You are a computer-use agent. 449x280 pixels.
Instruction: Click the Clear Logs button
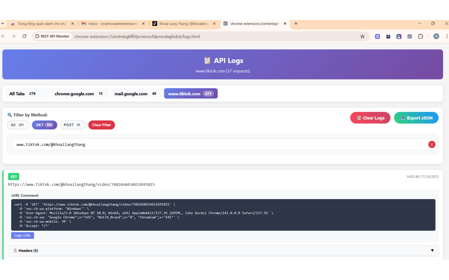pos(370,118)
